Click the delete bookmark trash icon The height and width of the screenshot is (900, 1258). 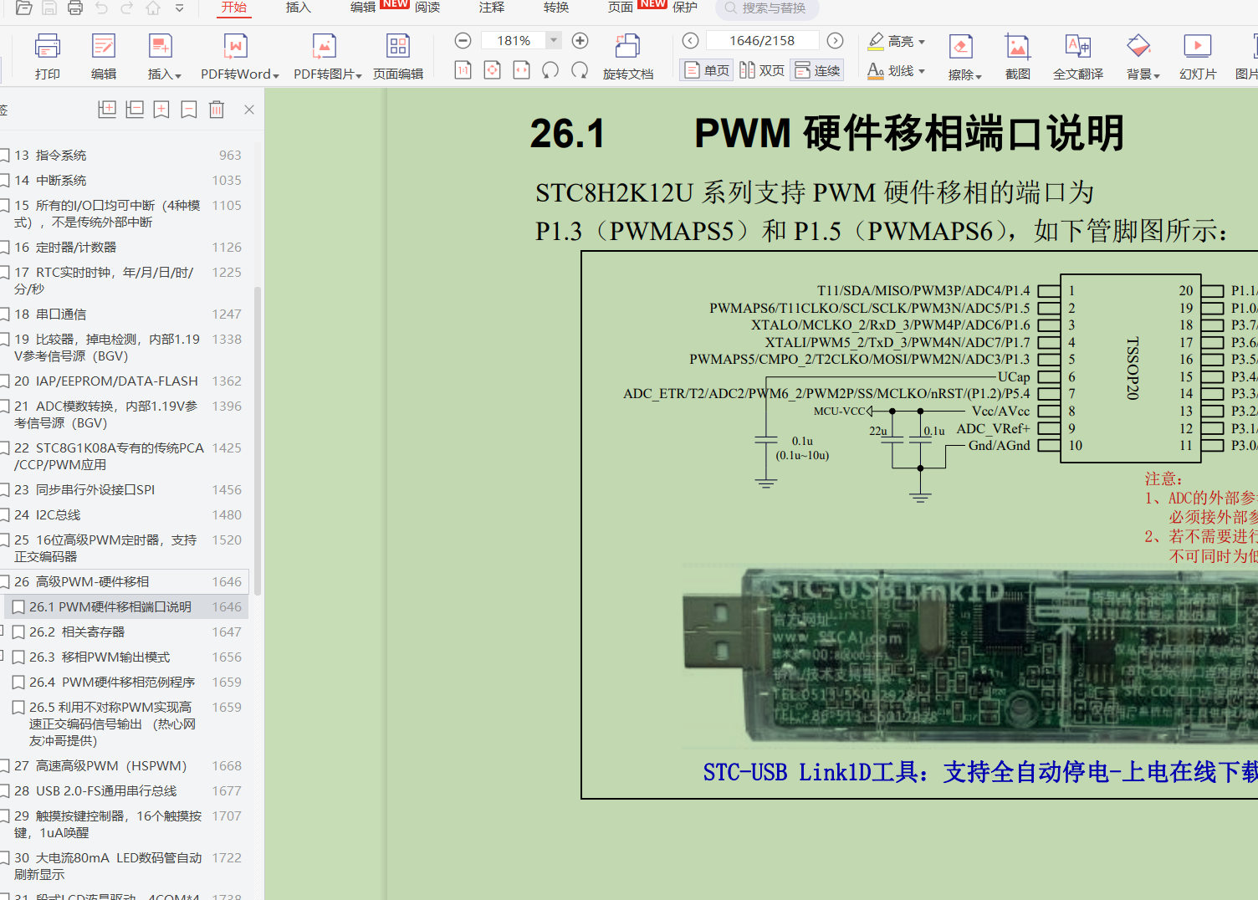217,109
